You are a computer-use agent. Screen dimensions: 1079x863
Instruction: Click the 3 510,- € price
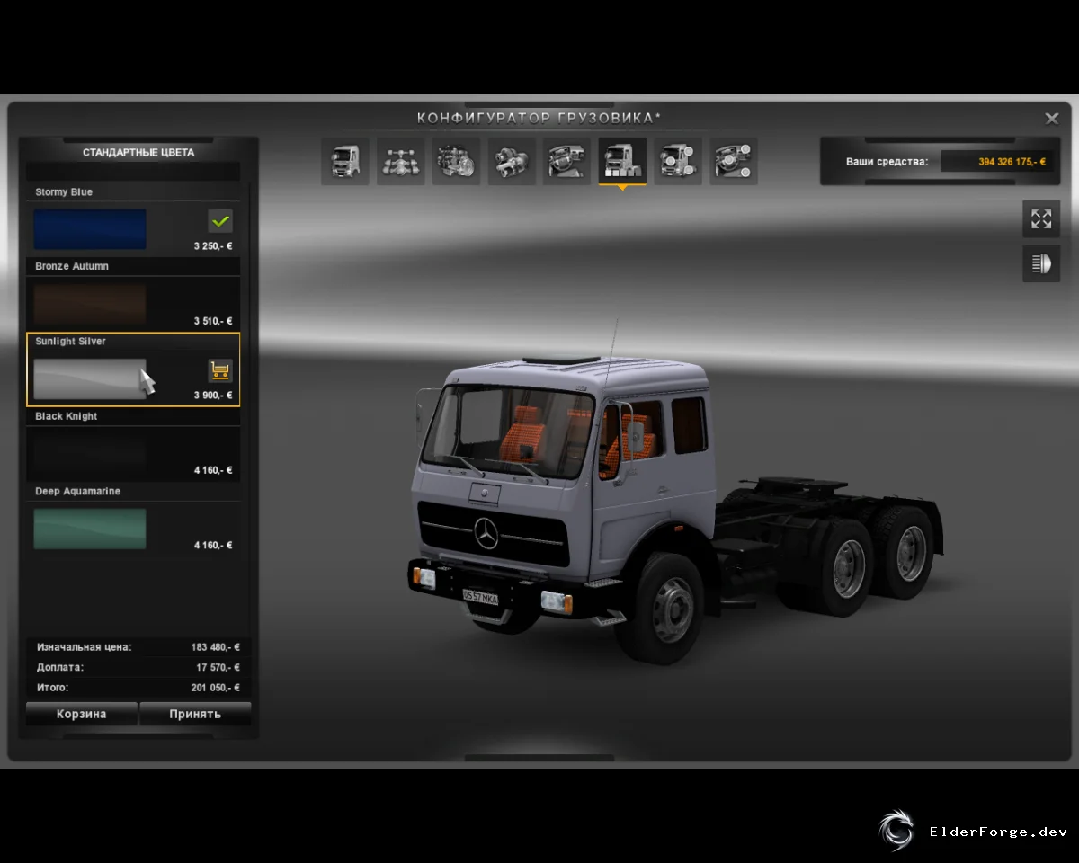(213, 321)
